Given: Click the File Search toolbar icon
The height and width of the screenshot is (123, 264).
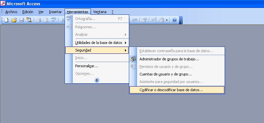Looking at the screenshot, I should pos(29,20).
